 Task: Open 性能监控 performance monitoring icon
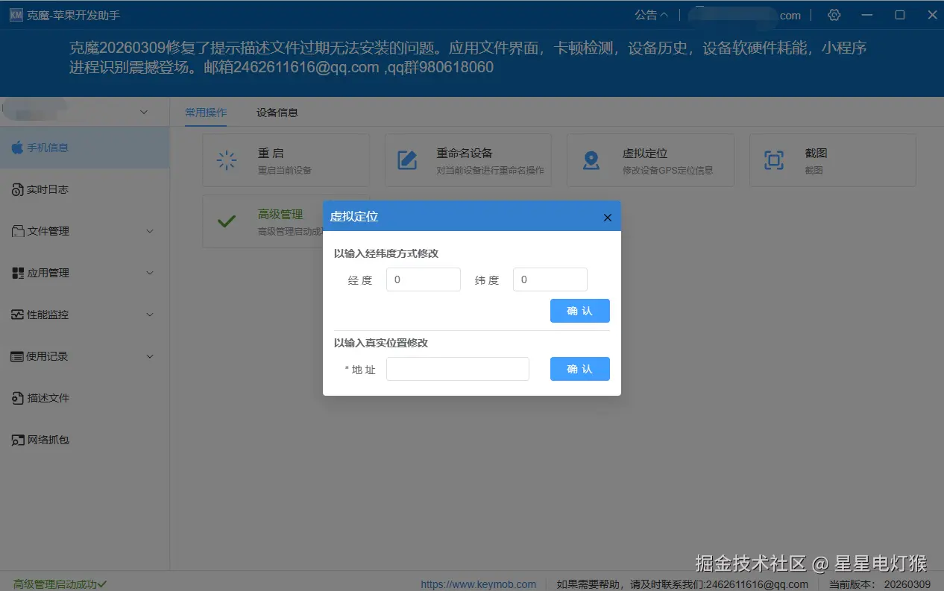click(19, 315)
